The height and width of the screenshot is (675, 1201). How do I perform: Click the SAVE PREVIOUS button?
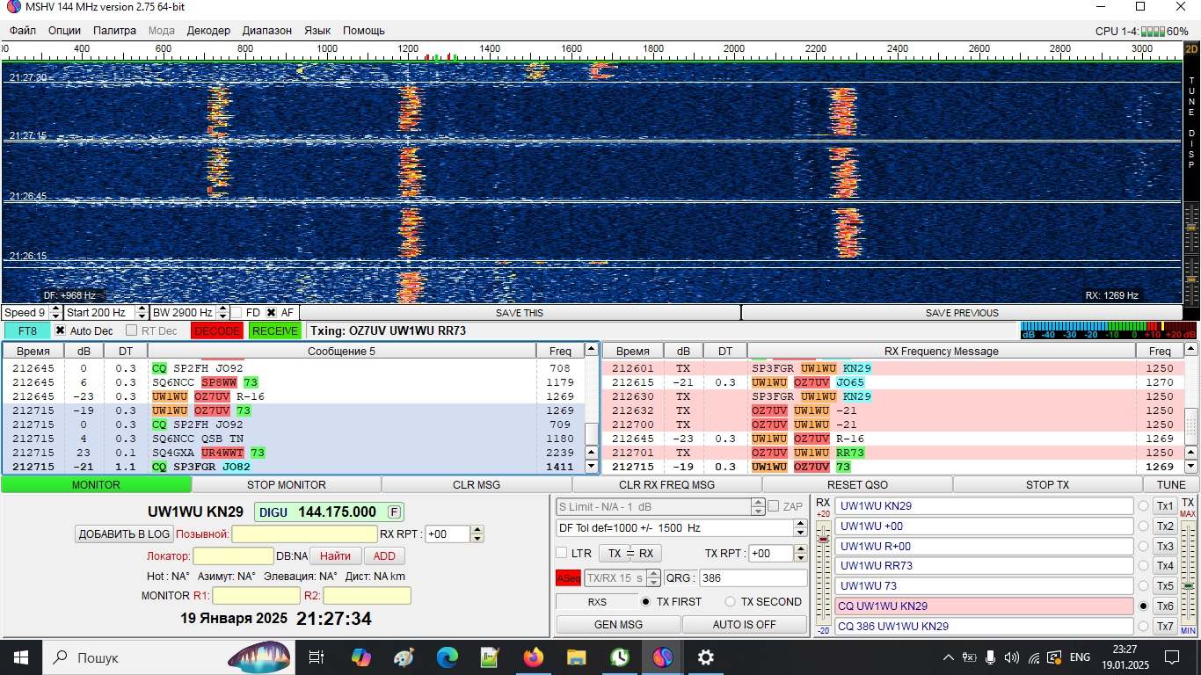[x=962, y=312]
